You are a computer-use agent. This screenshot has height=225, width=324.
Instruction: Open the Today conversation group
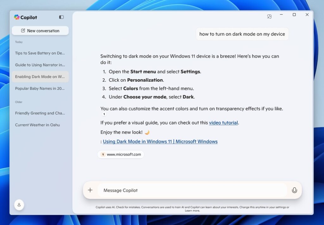pos(19,42)
